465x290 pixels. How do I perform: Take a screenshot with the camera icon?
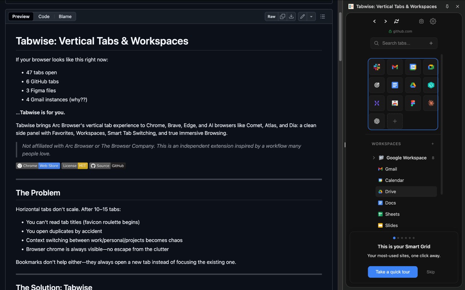tap(421, 21)
